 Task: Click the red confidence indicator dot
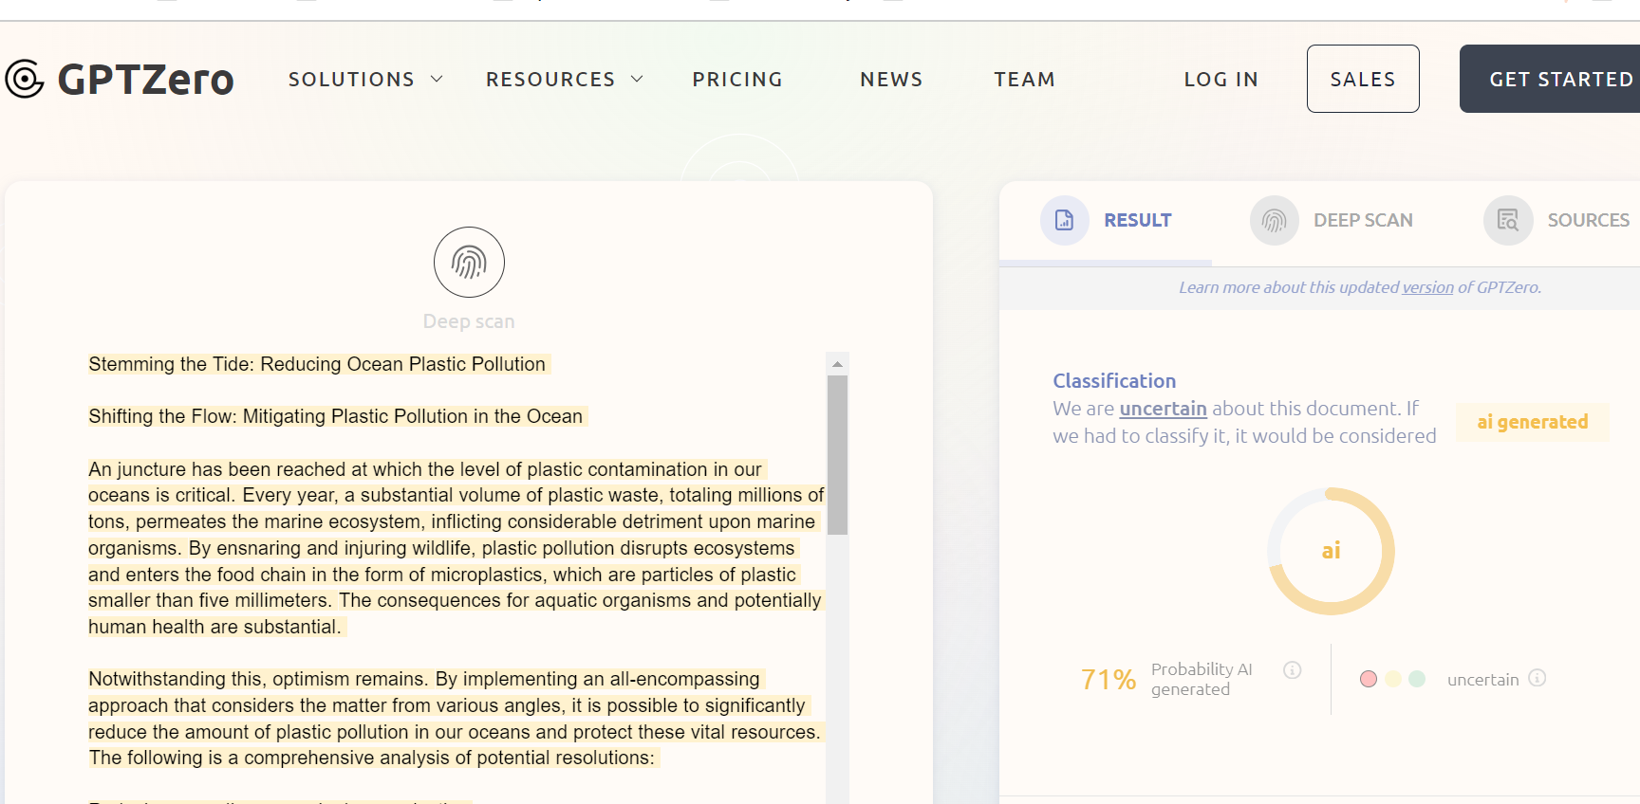pyautogui.click(x=1368, y=679)
